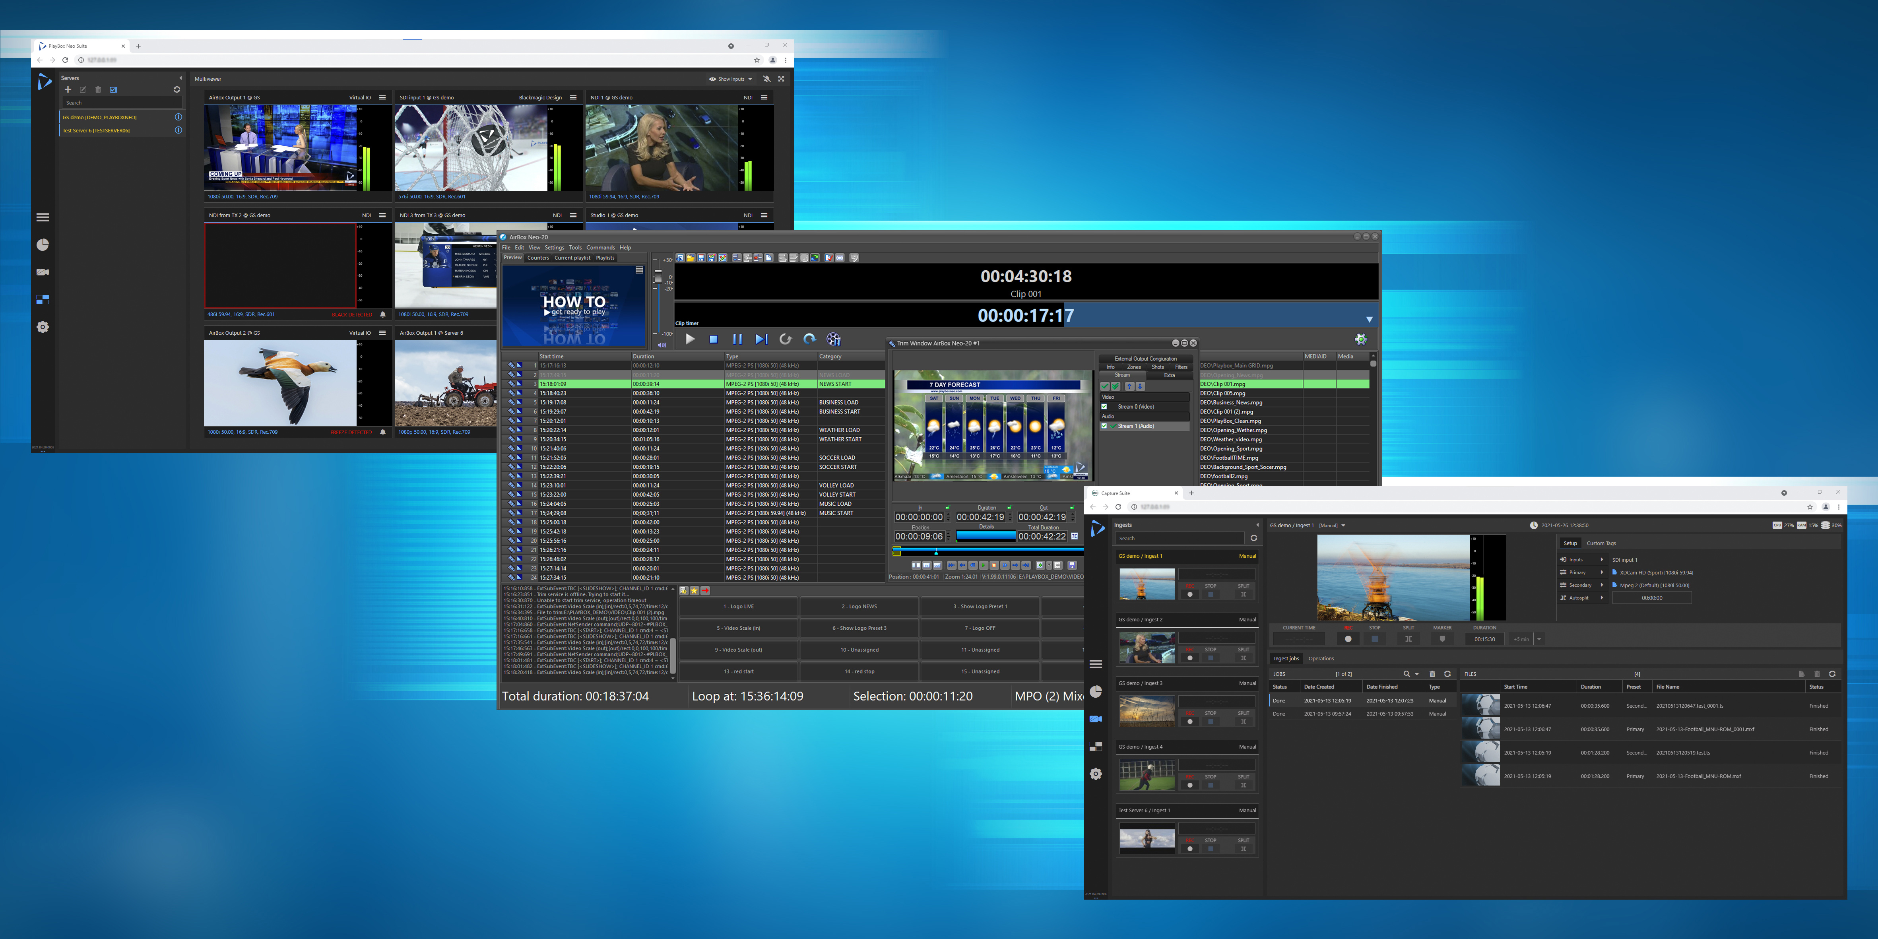
Task: Click the MARKER button in Capture Suite
Action: [x=1442, y=639]
